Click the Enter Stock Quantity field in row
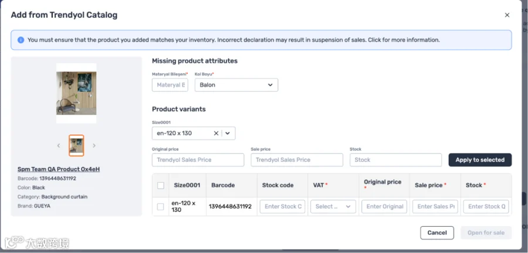 point(486,207)
